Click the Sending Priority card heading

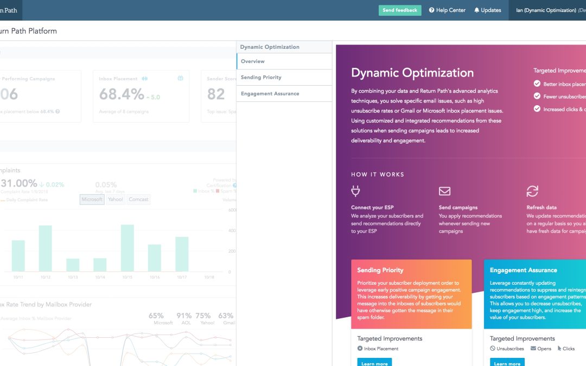380,270
